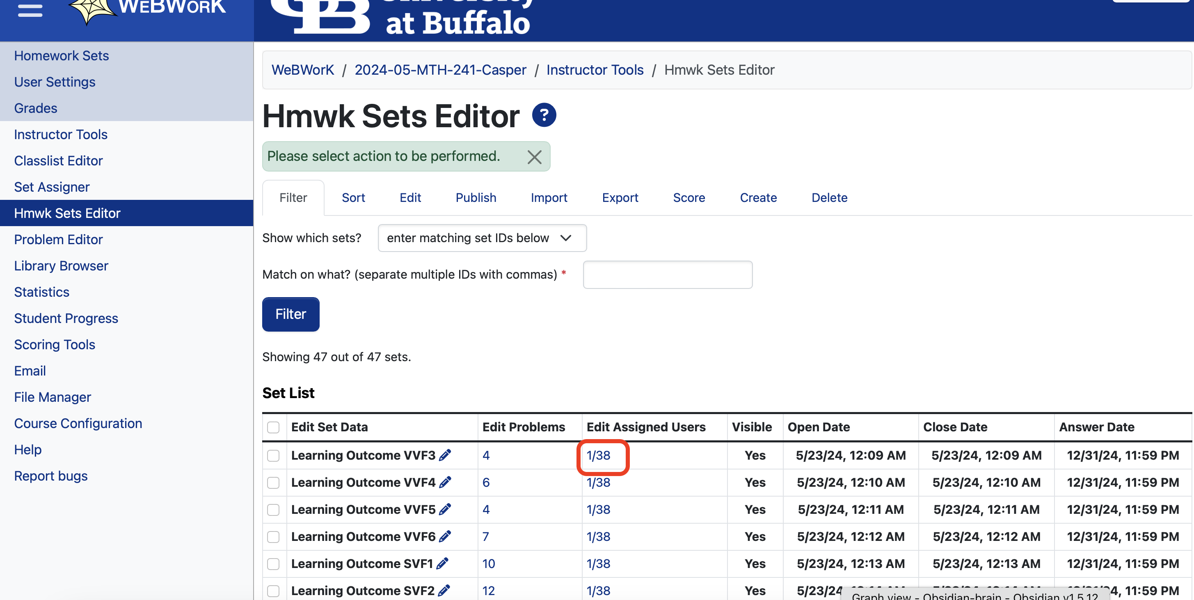Click the help question mark icon
Viewport: 1194px width, 600px height.
(x=544, y=115)
